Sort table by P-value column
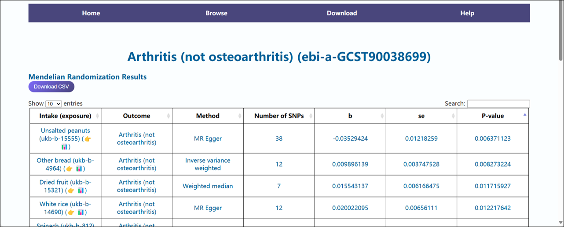Screen dimensions: 564x227 pyautogui.click(x=492, y=116)
